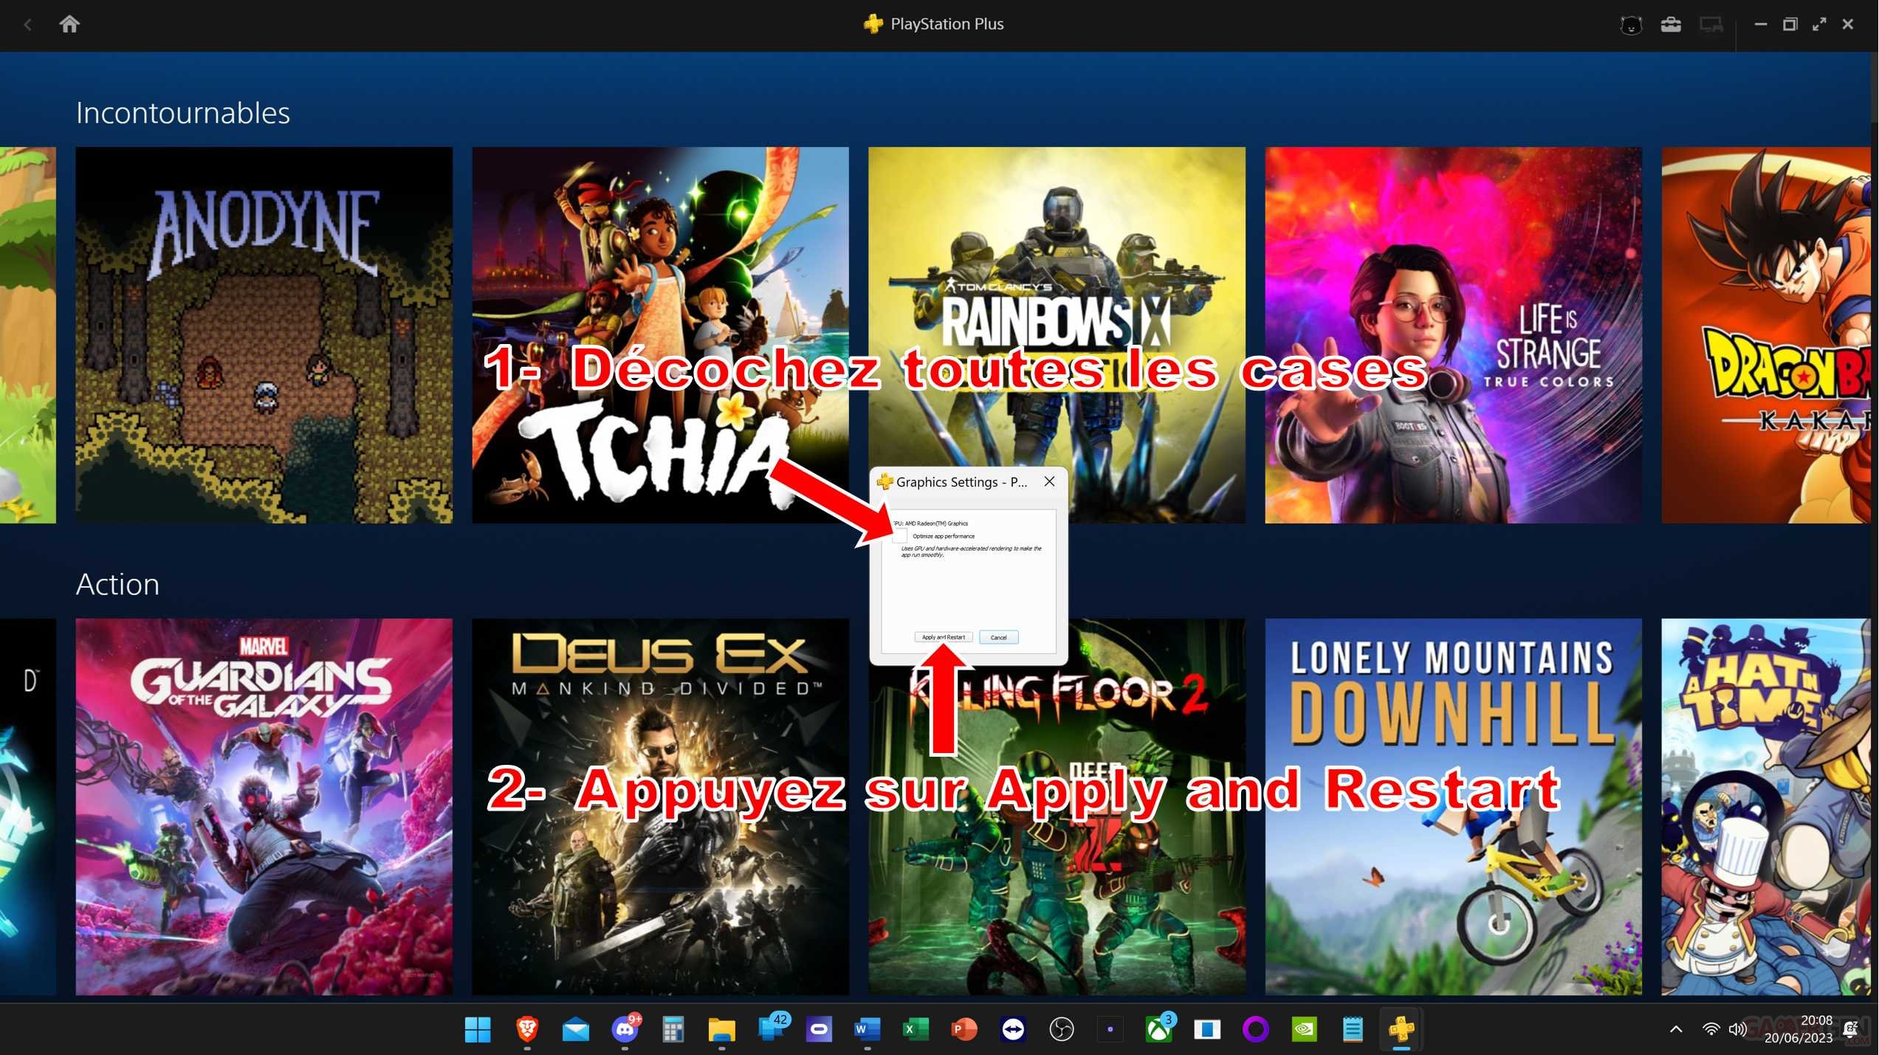The height and width of the screenshot is (1055, 1879).
Task: Close the Graphics Settings dialog
Action: 1049,481
